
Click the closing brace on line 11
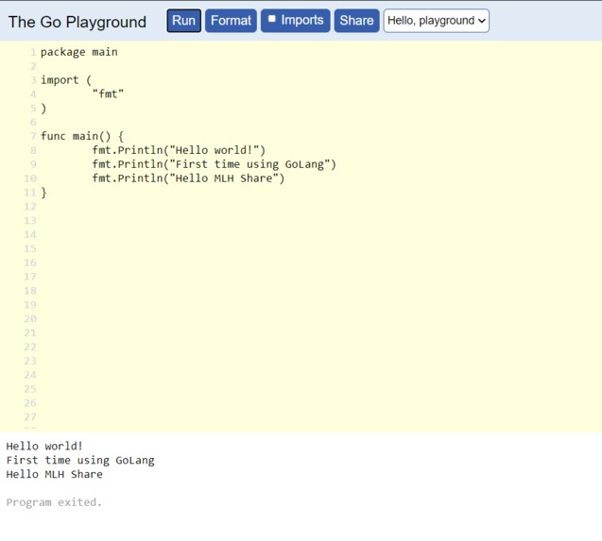point(43,193)
